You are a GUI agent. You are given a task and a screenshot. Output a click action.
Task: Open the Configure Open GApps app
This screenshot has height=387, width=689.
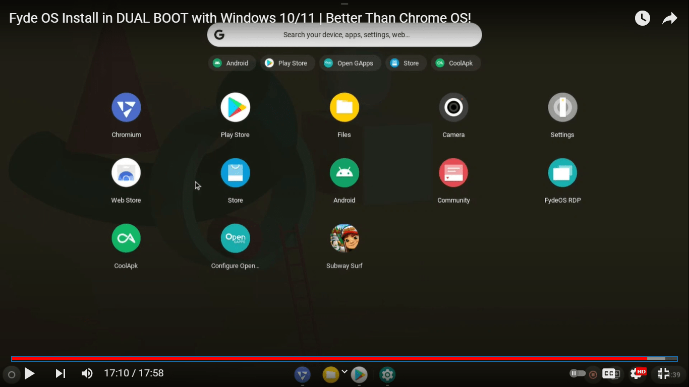pos(235,238)
